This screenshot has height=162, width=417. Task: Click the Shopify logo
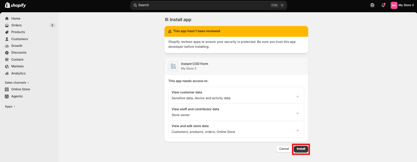click(x=15, y=5)
